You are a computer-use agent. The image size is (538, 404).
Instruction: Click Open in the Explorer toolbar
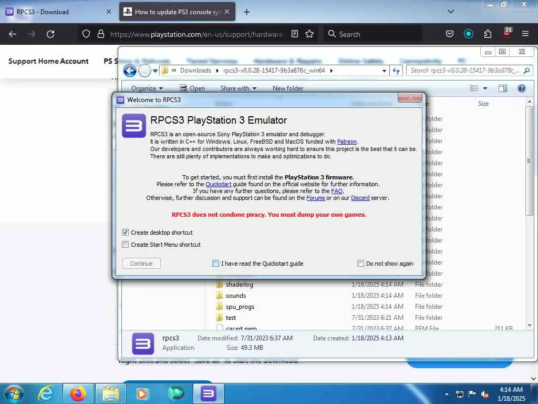point(192,88)
